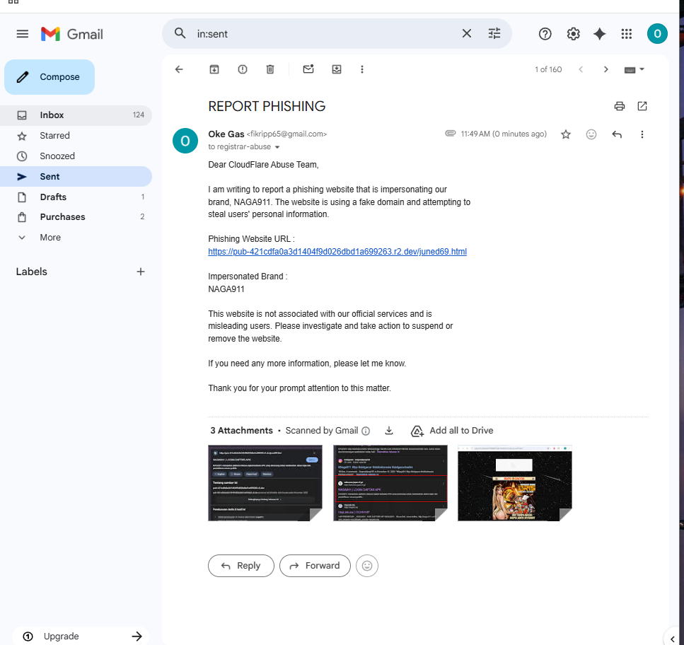Toggle side panel chevron at bottom right
Screen dimensions: 684x645
tap(672, 639)
